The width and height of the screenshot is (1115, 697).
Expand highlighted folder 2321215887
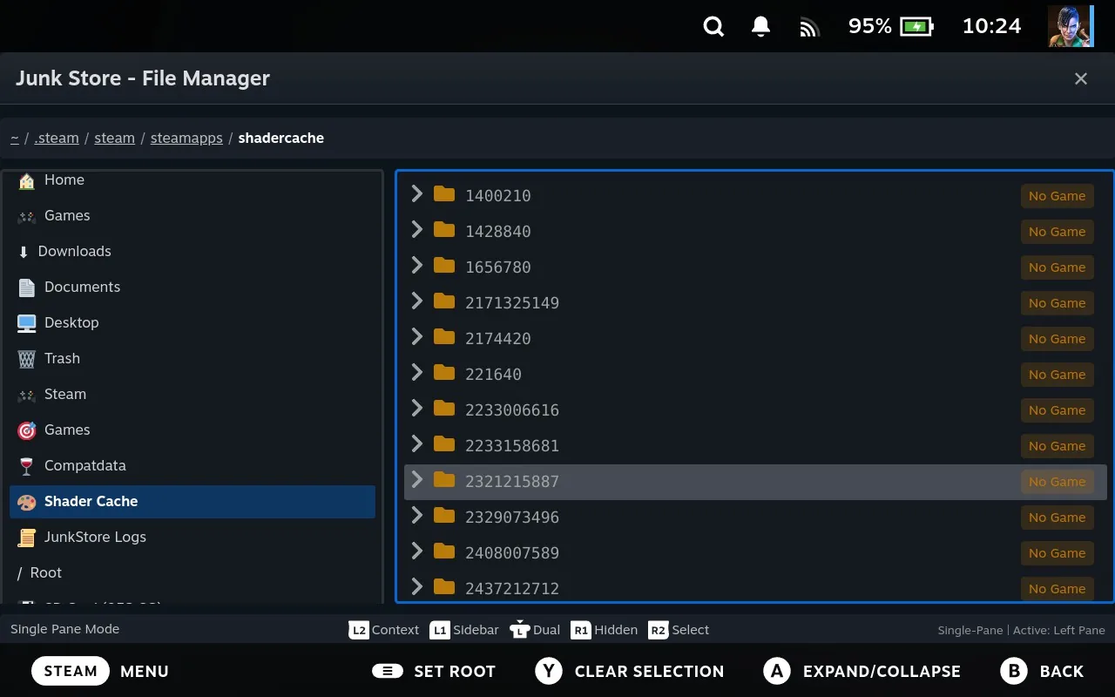[x=417, y=479]
